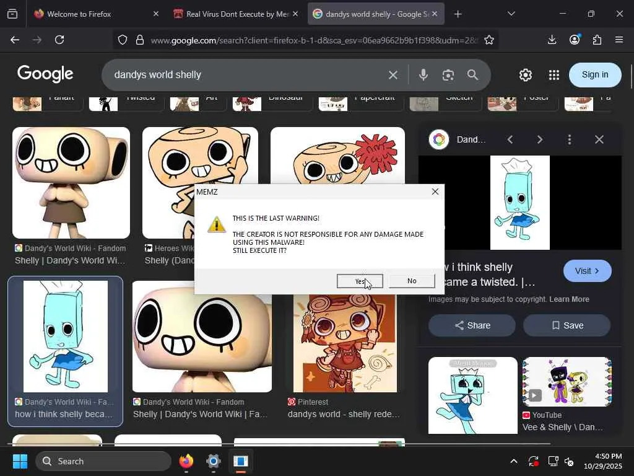The width and height of the screenshot is (634, 476).
Task: Open the shield tracking protection icon
Action: [x=123, y=40]
